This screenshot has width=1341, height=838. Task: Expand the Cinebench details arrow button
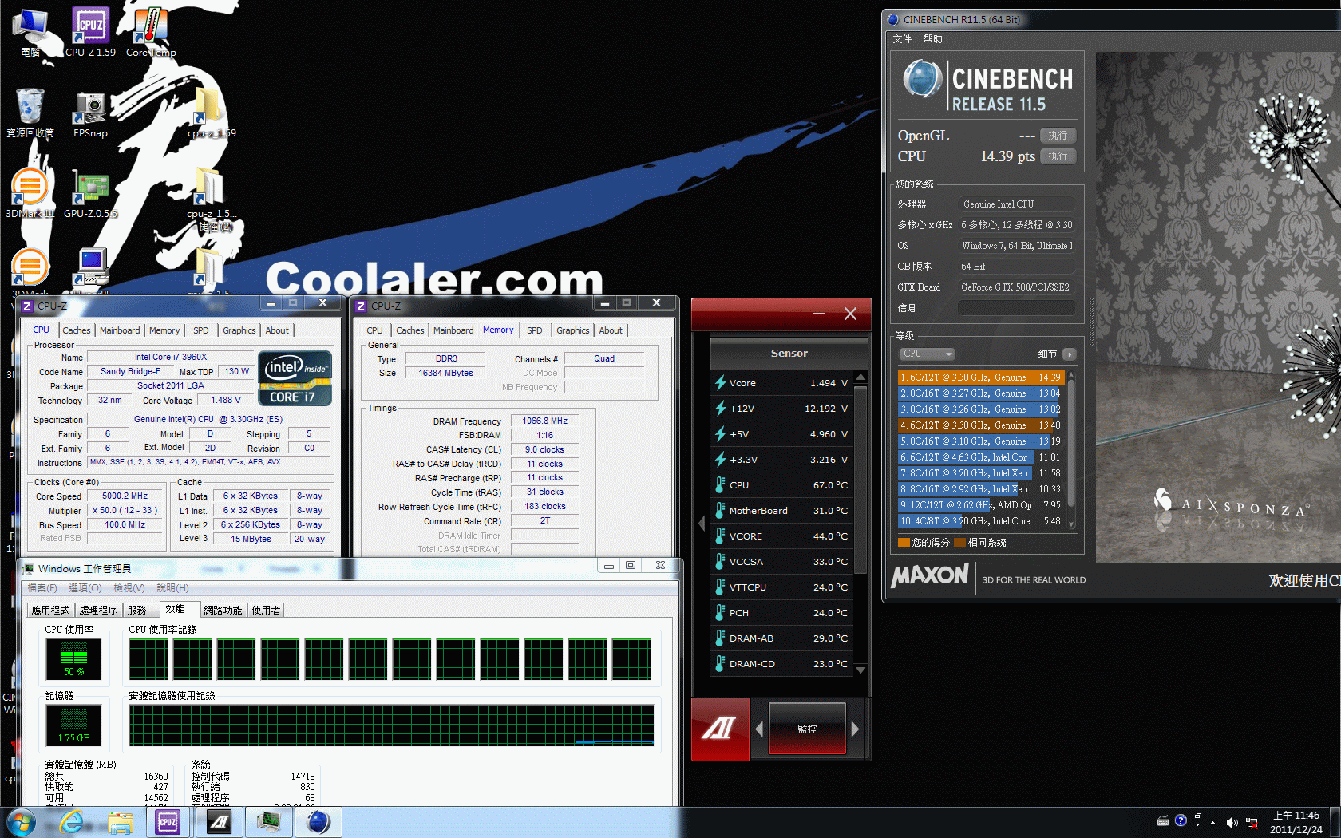click(x=1070, y=354)
